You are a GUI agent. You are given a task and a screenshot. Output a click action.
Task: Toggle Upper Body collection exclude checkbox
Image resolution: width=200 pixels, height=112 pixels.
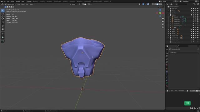point(192,36)
